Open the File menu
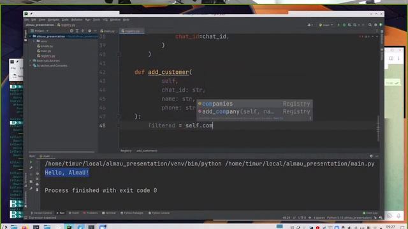 27,20
